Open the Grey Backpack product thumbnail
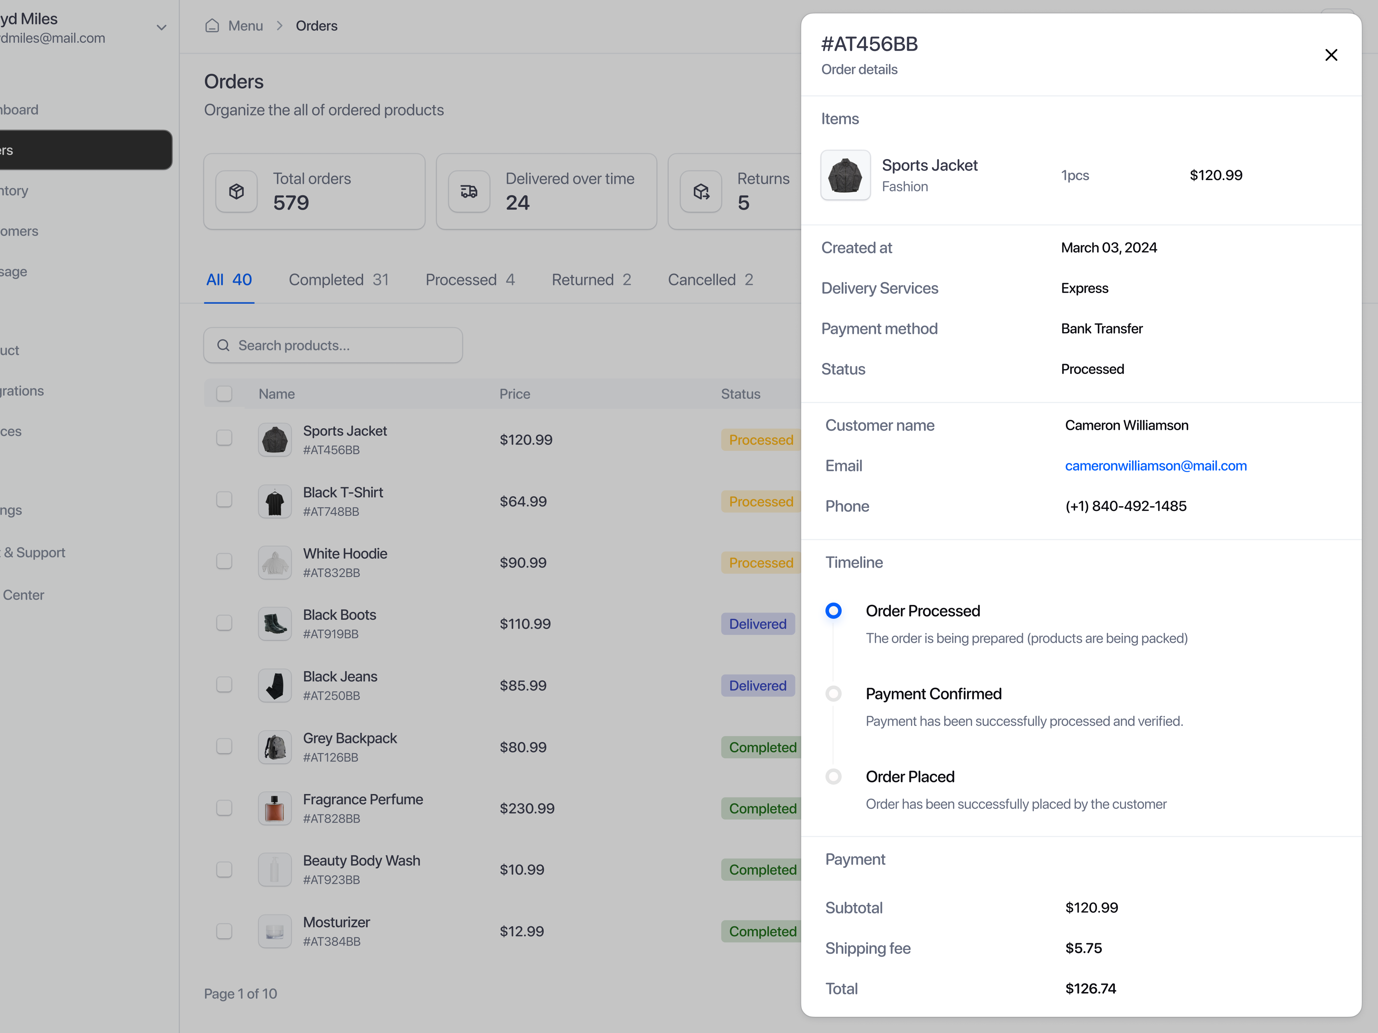 coord(275,747)
